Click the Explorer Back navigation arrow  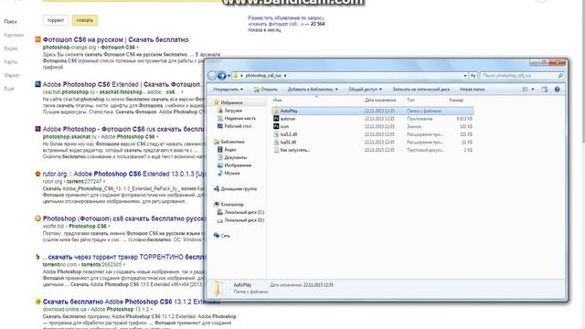[212, 76]
